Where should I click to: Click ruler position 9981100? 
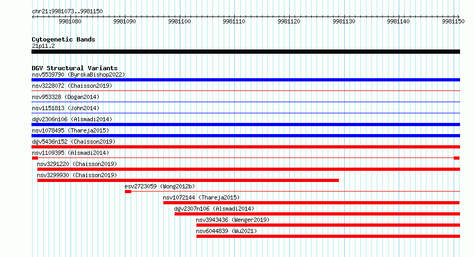179,21
